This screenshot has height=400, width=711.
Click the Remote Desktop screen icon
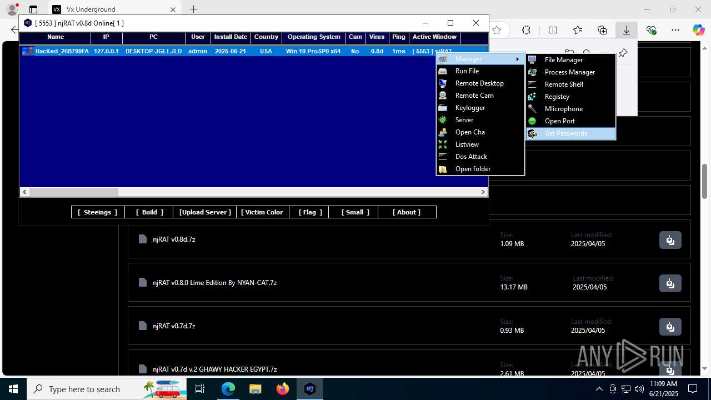[443, 83]
